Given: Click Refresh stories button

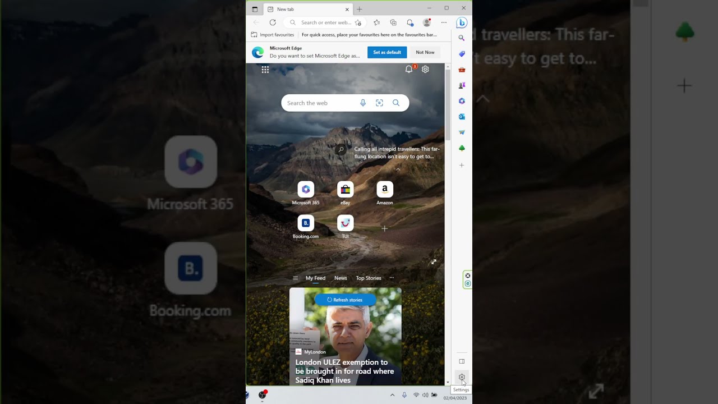Looking at the screenshot, I should [345, 300].
